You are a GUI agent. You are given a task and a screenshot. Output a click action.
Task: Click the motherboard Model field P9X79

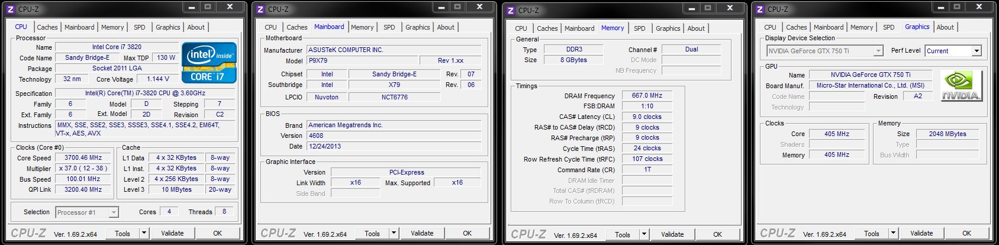(x=362, y=60)
